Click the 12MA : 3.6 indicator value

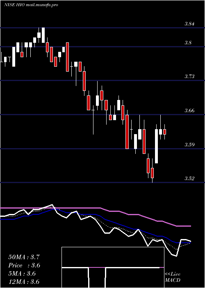[x=24, y=282]
